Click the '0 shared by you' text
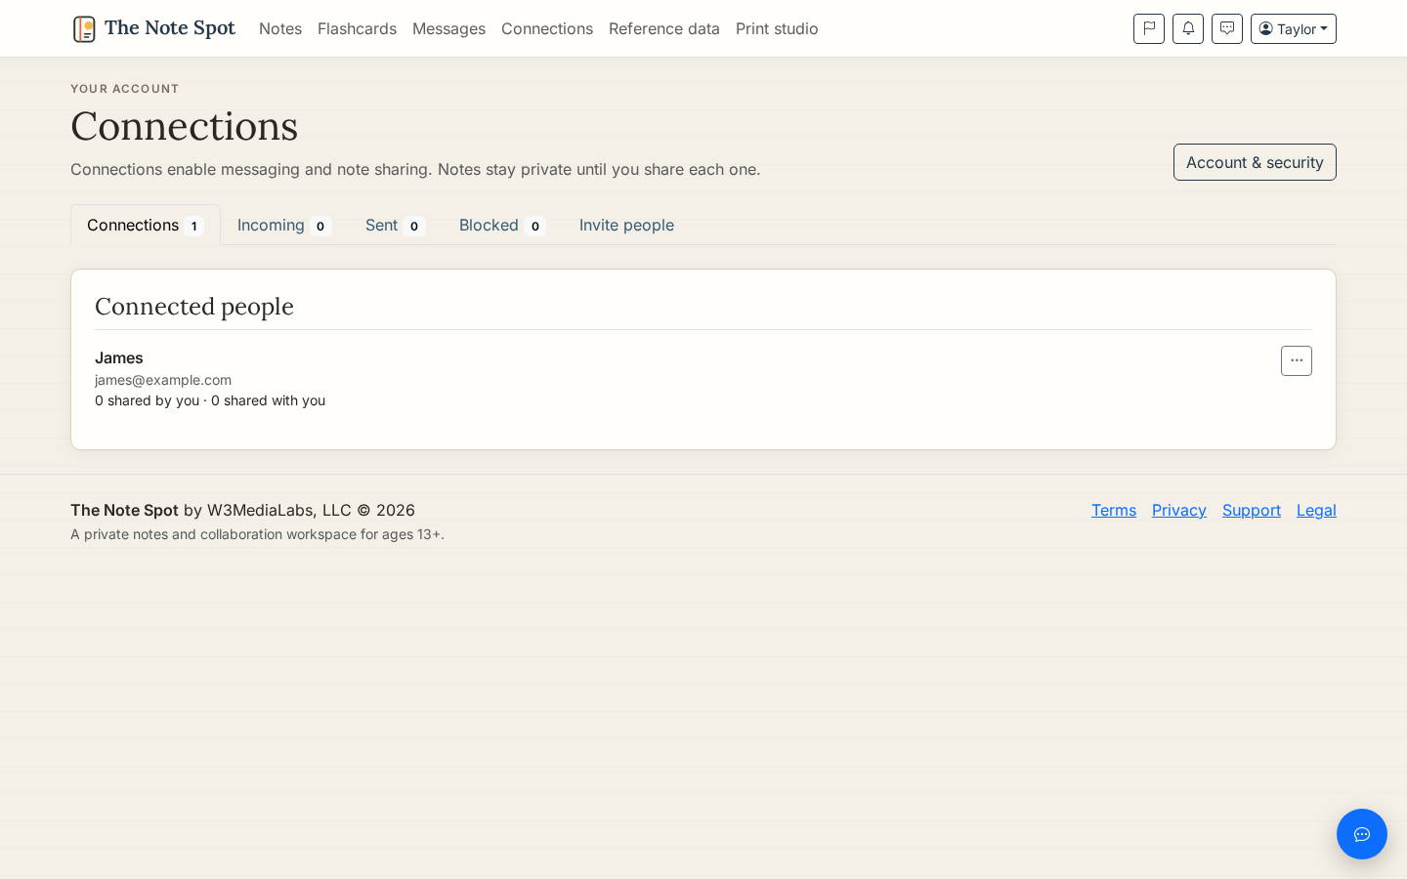The width and height of the screenshot is (1407, 879). [147, 400]
